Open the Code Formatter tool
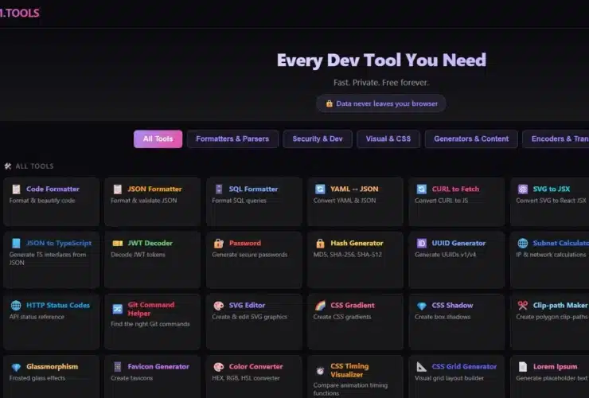The height and width of the screenshot is (398, 589). click(x=52, y=202)
